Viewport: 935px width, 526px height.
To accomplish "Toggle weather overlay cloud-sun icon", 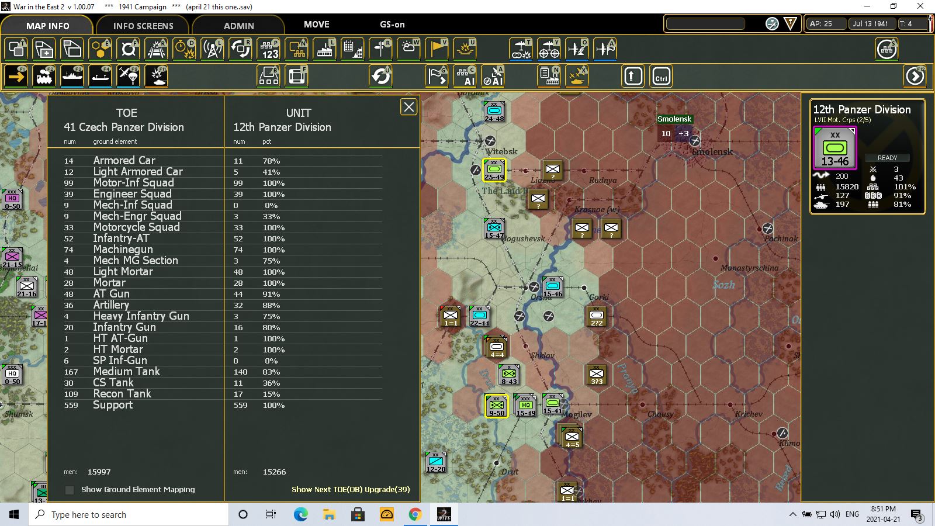I will tap(409, 49).
